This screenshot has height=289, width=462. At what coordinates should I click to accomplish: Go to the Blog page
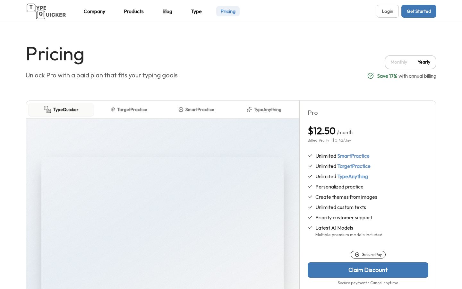pyautogui.click(x=167, y=11)
